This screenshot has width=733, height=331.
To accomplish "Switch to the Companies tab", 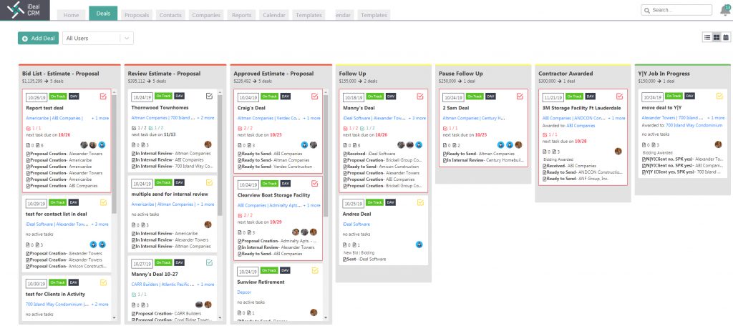I will point(206,15).
